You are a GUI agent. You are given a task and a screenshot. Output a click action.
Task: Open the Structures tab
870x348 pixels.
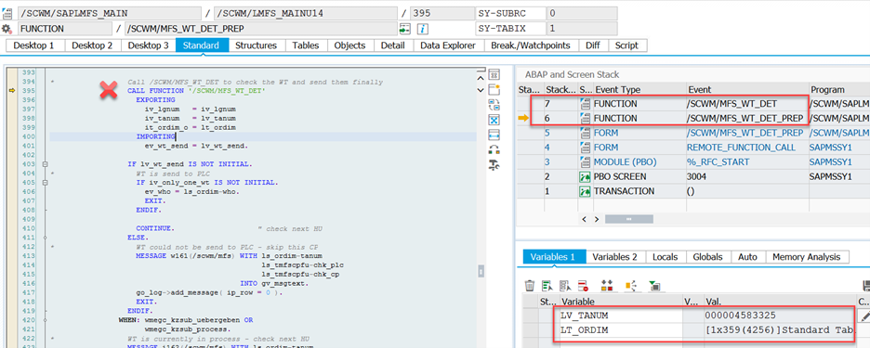pyautogui.click(x=257, y=45)
